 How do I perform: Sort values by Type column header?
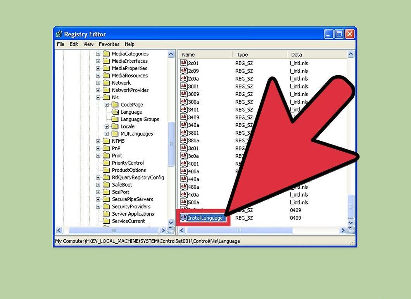pos(260,55)
